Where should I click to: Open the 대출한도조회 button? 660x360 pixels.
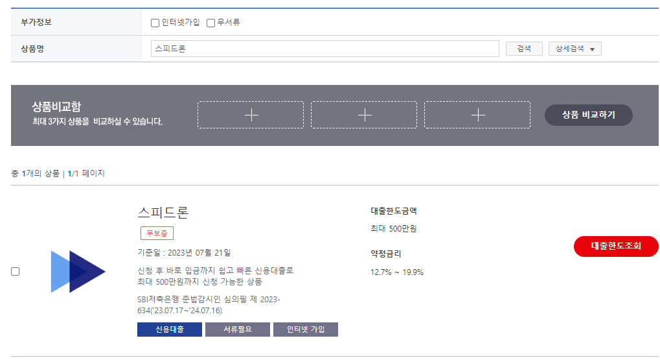click(616, 246)
